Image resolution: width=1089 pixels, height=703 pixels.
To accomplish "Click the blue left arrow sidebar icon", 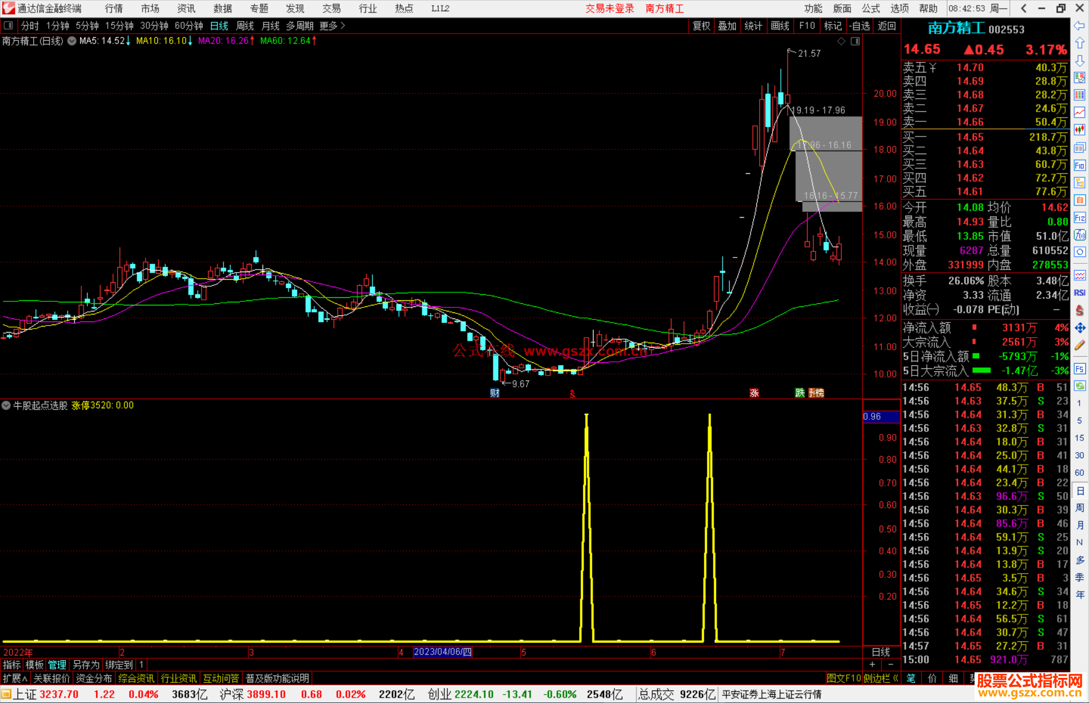I will pyautogui.click(x=1079, y=26).
